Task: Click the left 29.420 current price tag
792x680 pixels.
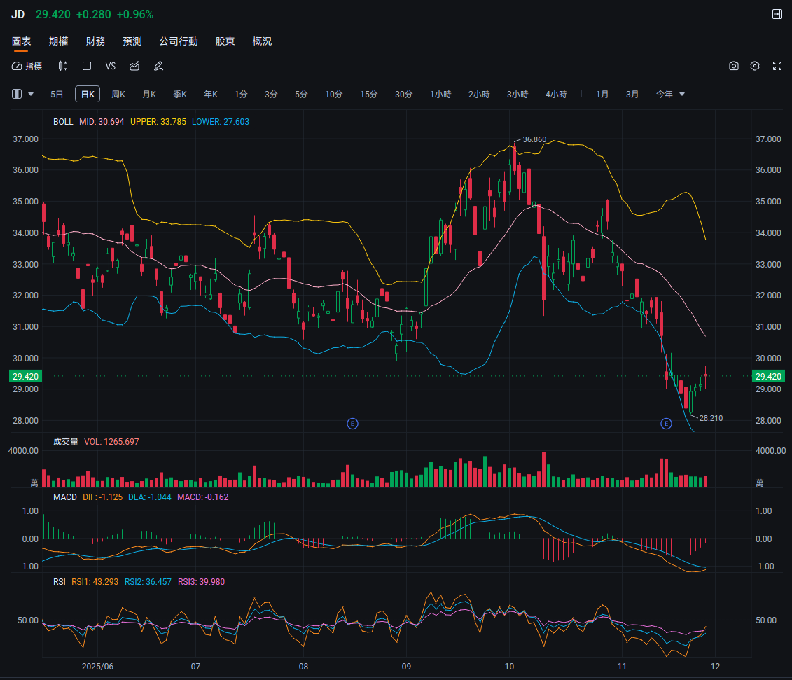Action: (x=26, y=376)
